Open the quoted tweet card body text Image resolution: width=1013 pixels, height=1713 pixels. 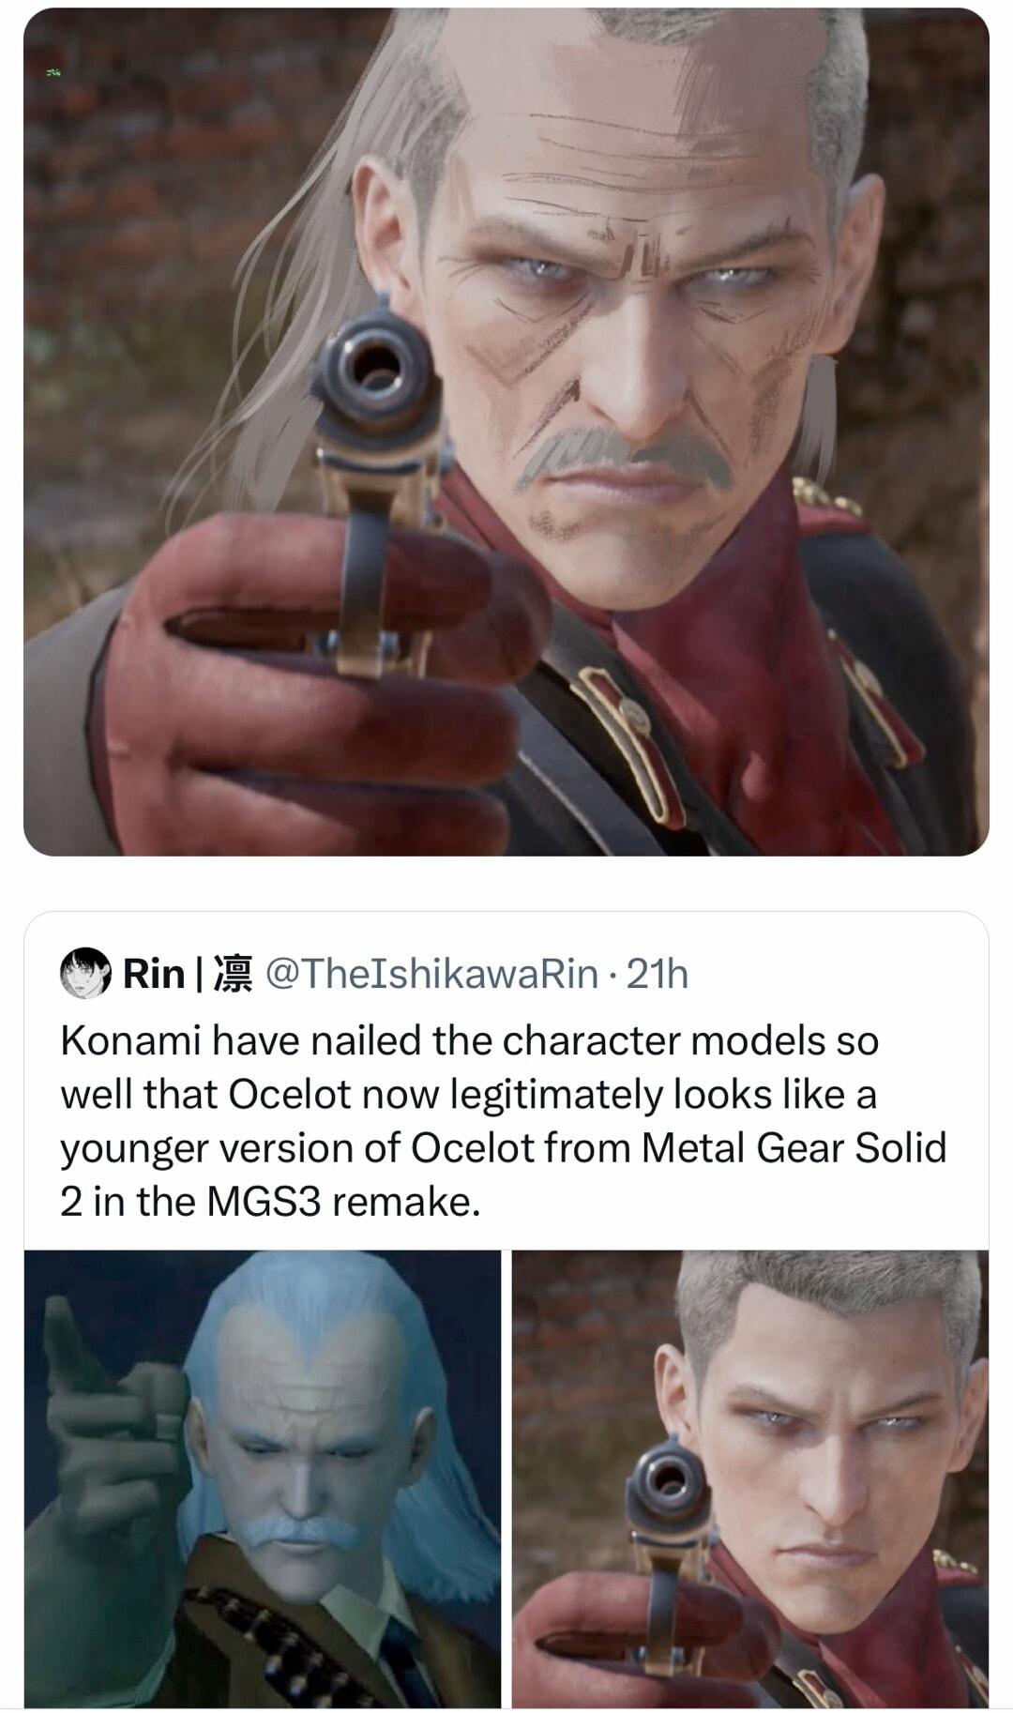coord(504,1121)
